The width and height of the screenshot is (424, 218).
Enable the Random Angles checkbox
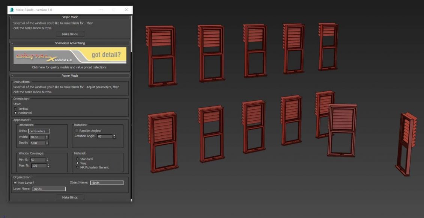pos(77,131)
